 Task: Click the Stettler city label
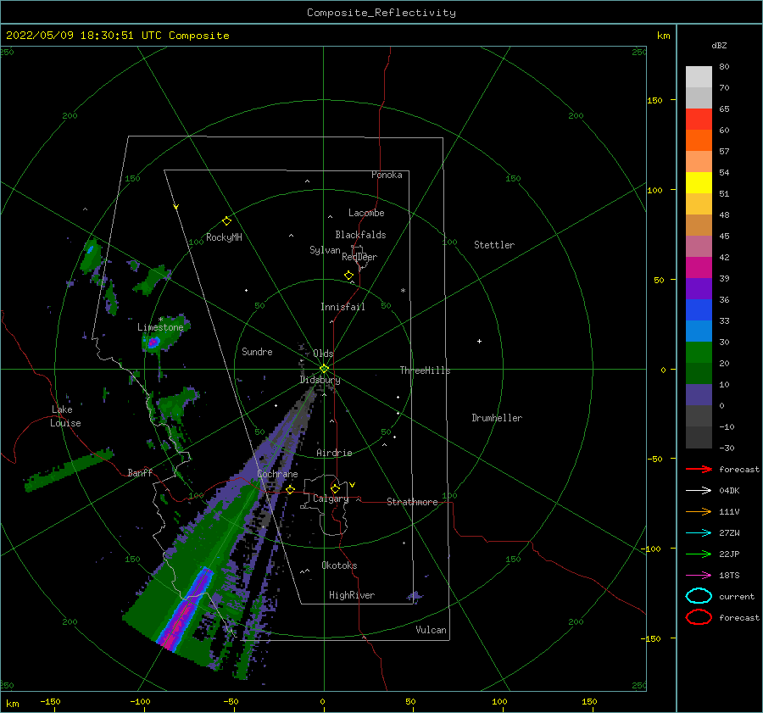[494, 245]
